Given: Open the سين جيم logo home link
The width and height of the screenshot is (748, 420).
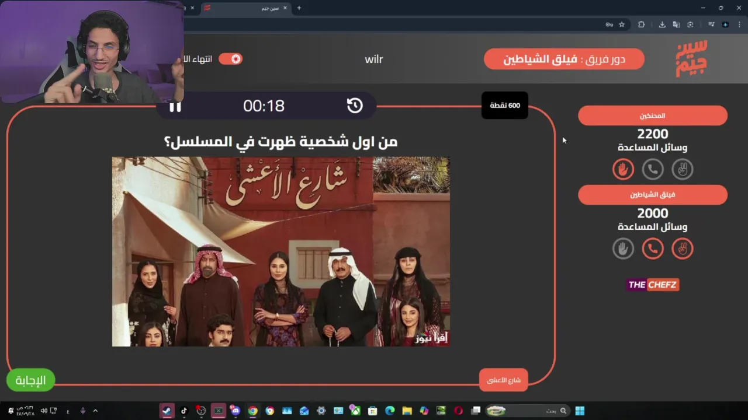Looking at the screenshot, I should click(x=692, y=58).
